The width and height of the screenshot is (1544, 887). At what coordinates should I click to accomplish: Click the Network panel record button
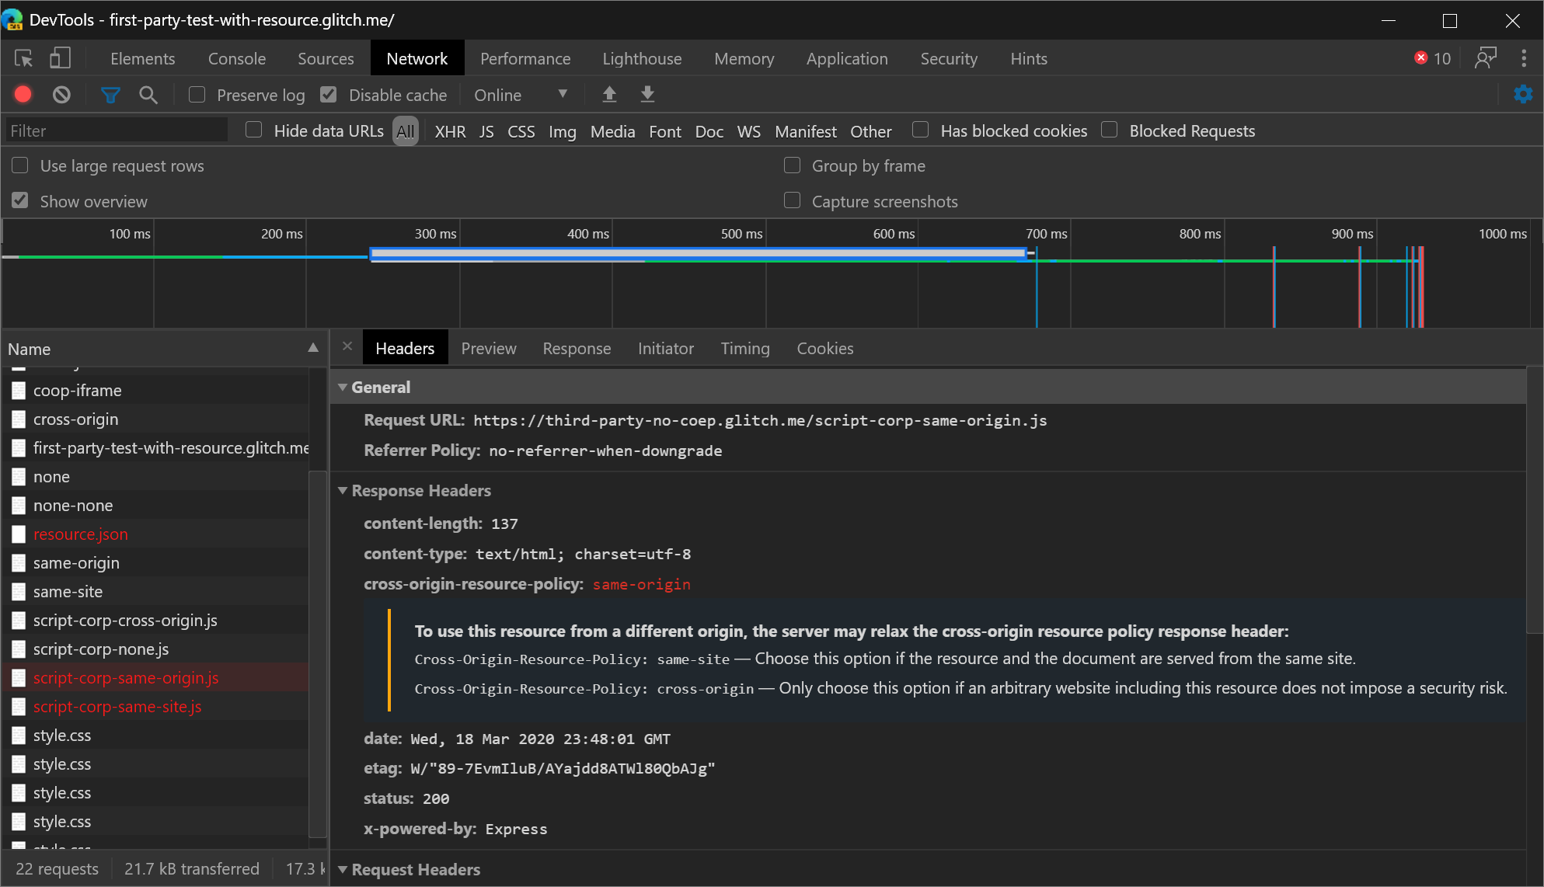23,94
